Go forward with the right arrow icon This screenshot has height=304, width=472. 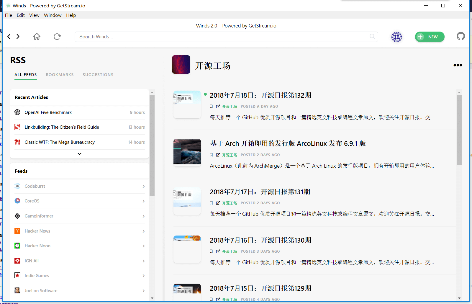[x=18, y=37]
